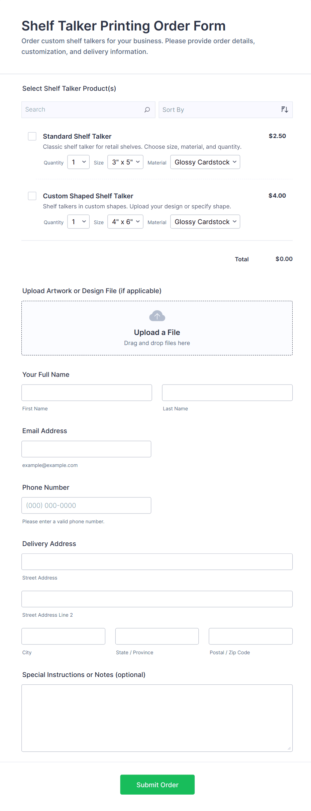Check the Custom Shaped Shelf Talker checkbox
The height and width of the screenshot is (811, 311).
click(x=32, y=196)
